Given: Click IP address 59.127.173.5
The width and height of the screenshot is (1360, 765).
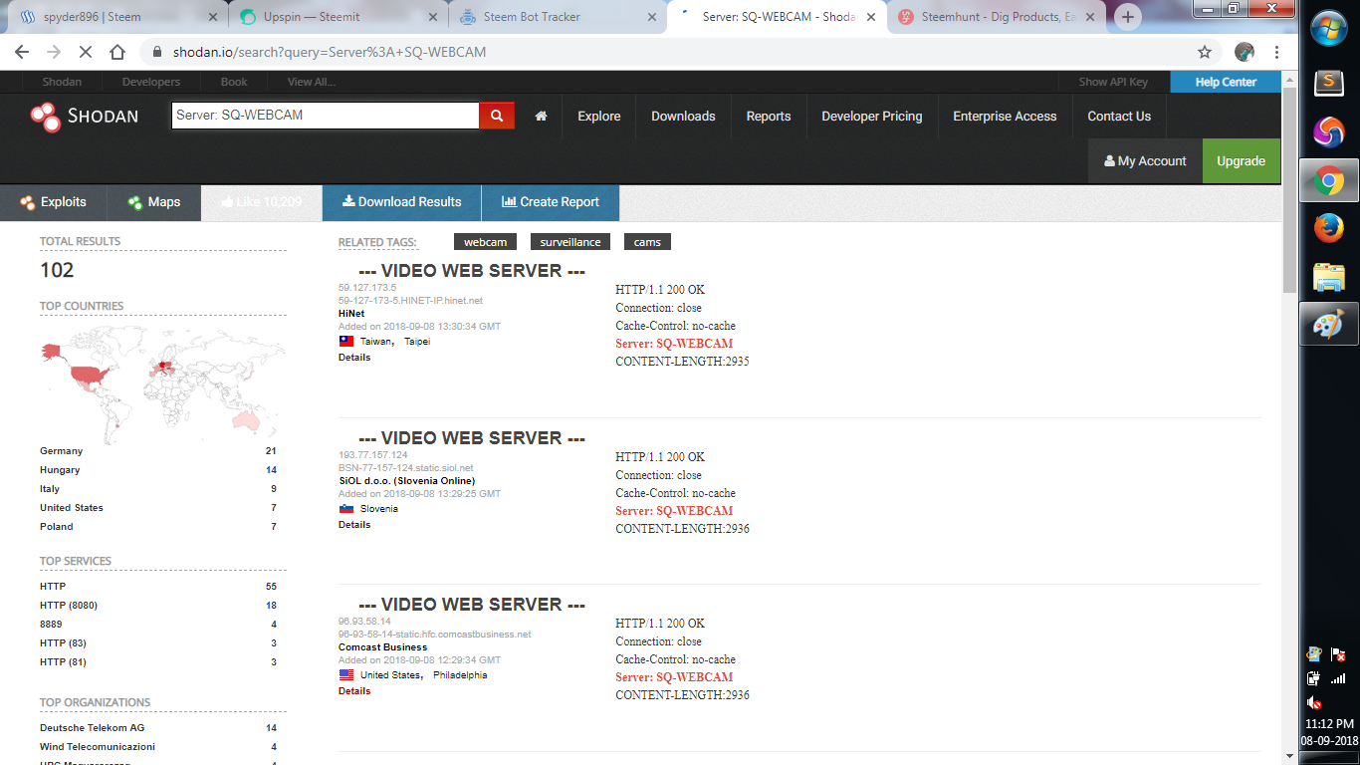Looking at the screenshot, I should [367, 288].
